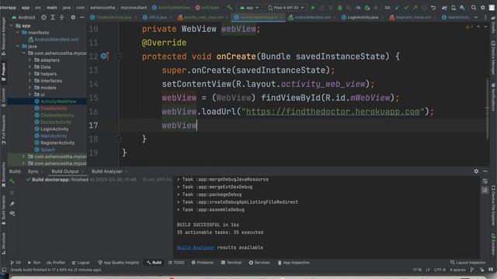Open the Terminal tool window button
Image resolution: width=497 pixels, height=279 pixels.
[x=231, y=263]
